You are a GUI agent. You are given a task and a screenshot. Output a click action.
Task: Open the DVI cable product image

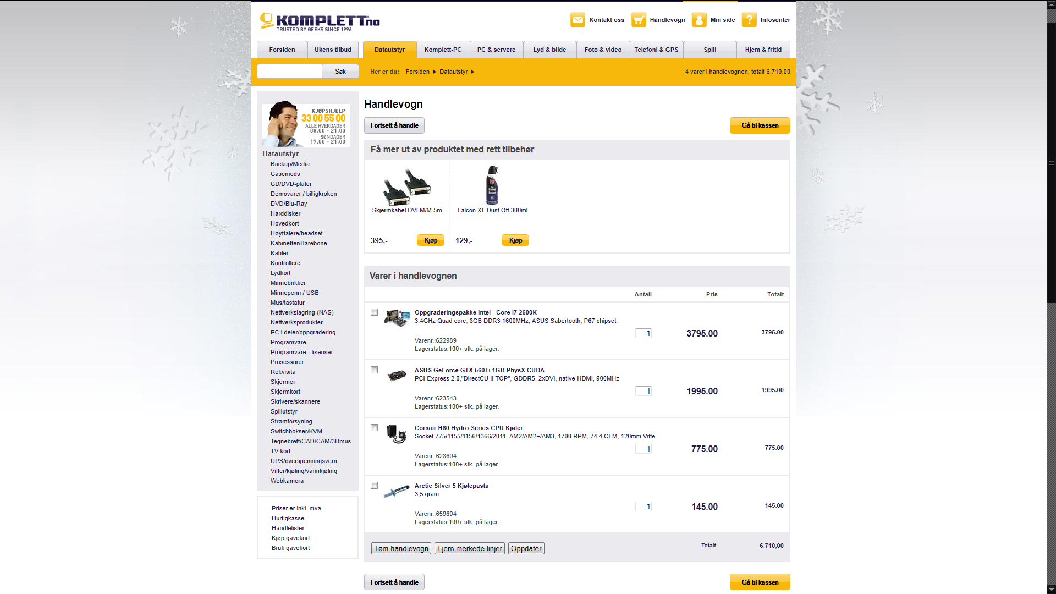pos(407,186)
